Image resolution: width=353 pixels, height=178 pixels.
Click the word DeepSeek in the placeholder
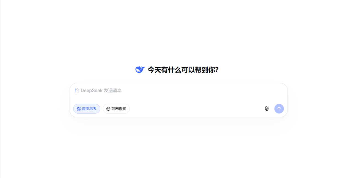pos(92,91)
